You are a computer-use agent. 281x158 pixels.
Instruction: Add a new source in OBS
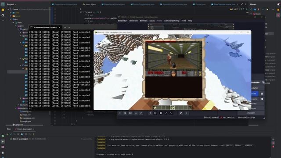coord(150,113)
